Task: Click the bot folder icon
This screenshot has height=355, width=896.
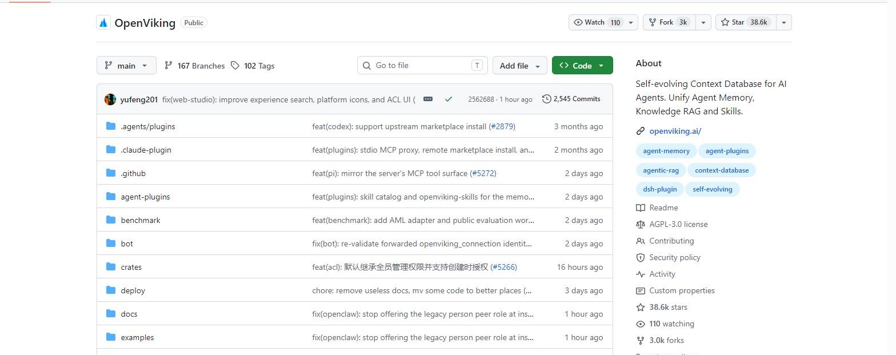Action: pyautogui.click(x=111, y=244)
